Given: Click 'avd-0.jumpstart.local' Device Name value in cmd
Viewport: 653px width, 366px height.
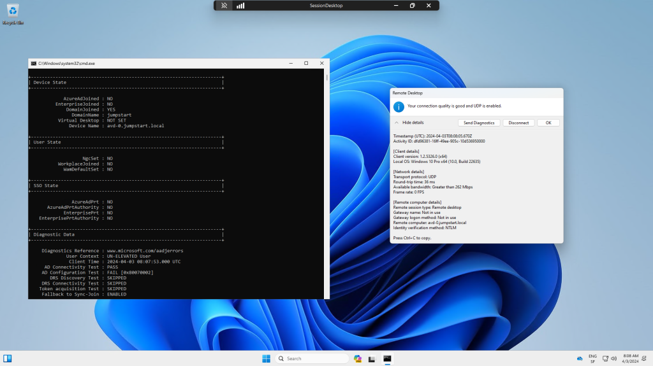Looking at the screenshot, I should [135, 125].
